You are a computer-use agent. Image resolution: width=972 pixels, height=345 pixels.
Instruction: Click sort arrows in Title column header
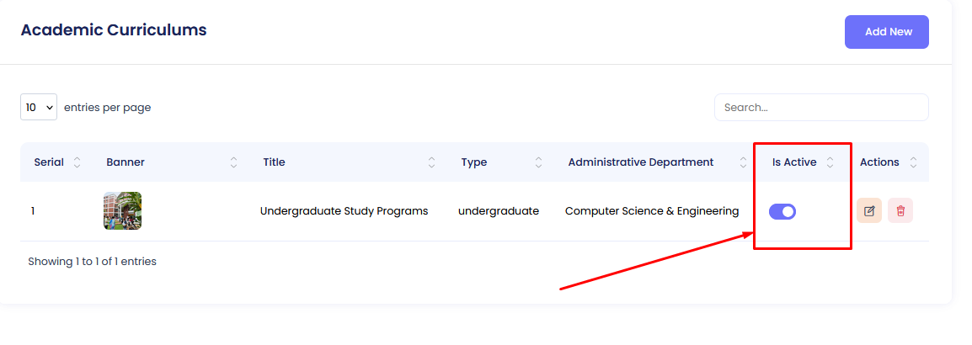point(432,162)
